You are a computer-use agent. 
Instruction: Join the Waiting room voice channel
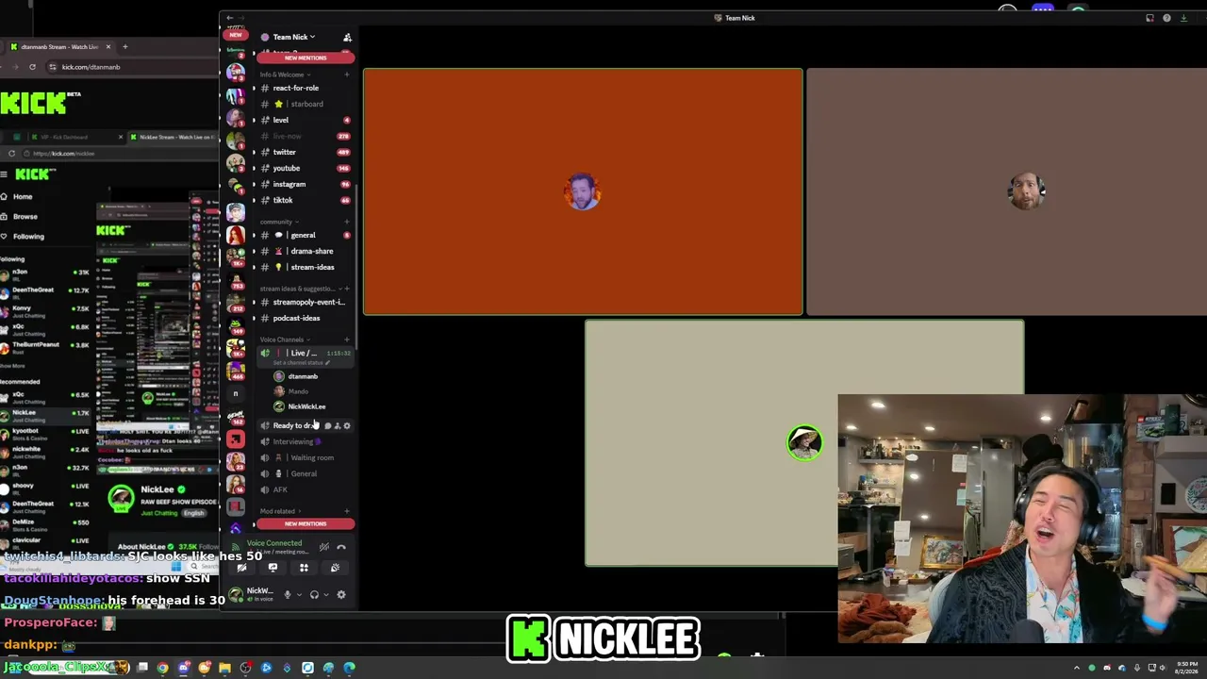(304, 457)
